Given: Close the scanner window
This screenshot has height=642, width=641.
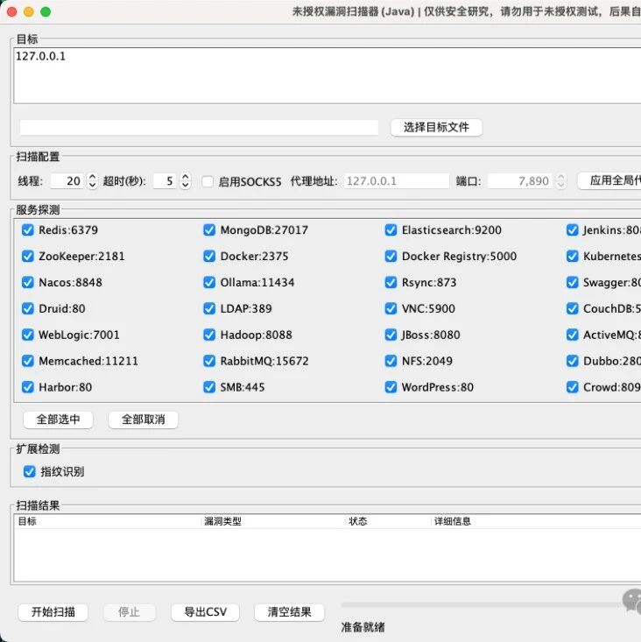Looking at the screenshot, I should pyautogui.click(x=12, y=12).
